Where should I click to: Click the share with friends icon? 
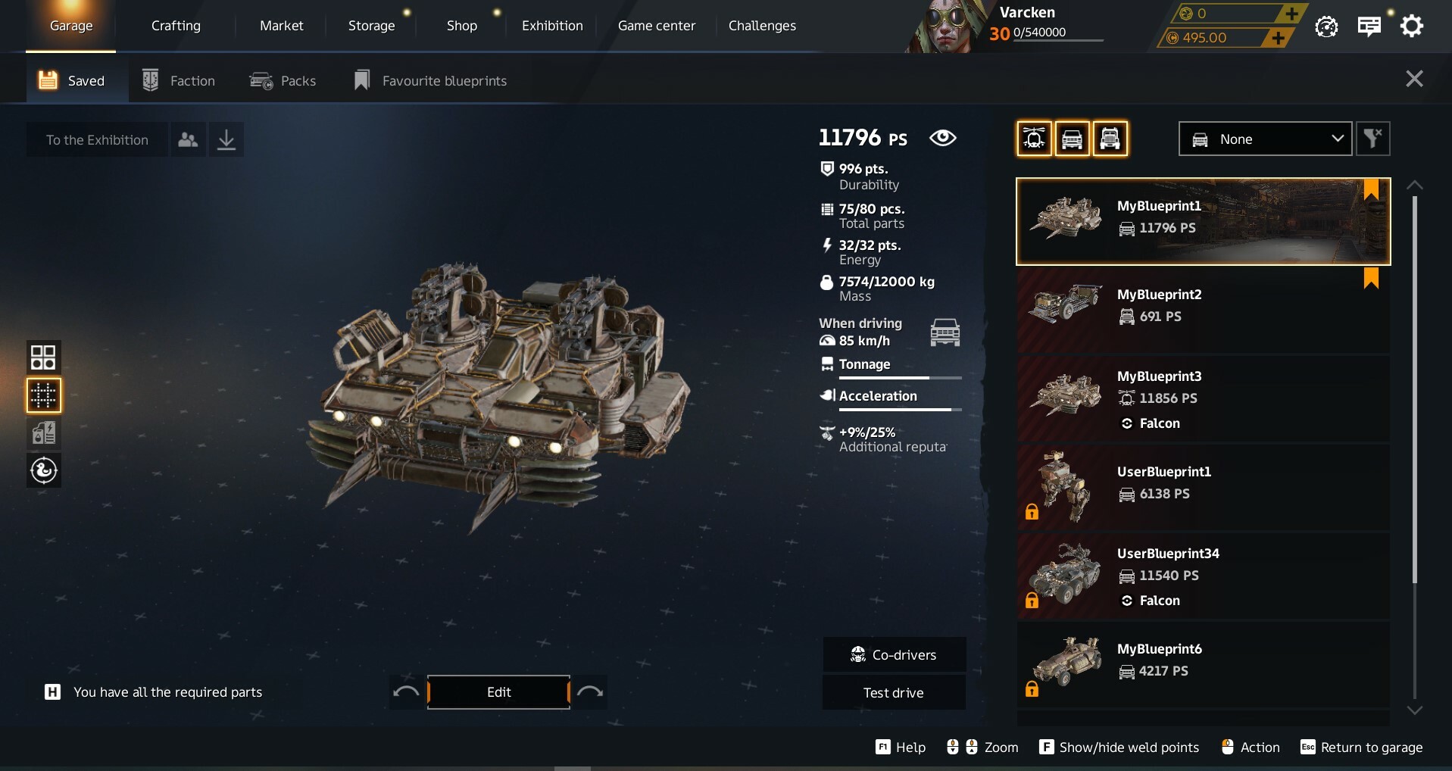point(188,139)
